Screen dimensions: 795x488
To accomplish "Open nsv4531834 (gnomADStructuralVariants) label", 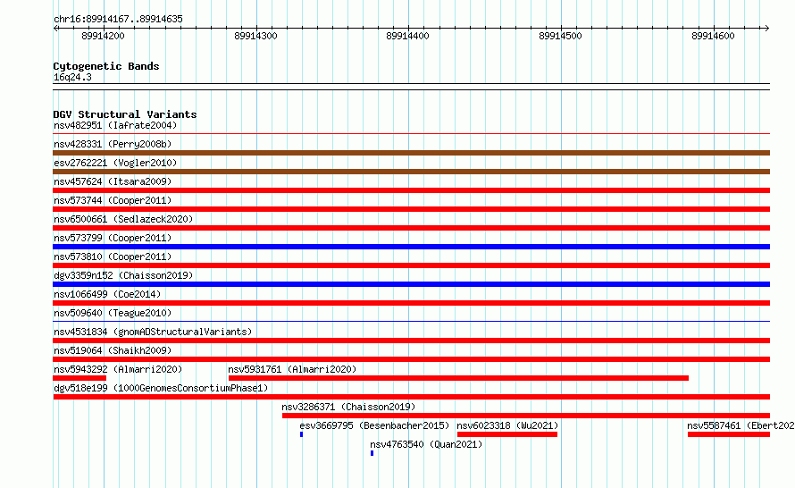I will click(x=153, y=332).
